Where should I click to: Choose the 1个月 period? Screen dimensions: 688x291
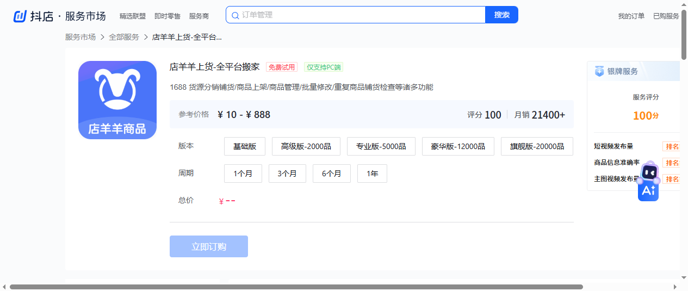click(243, 174)
